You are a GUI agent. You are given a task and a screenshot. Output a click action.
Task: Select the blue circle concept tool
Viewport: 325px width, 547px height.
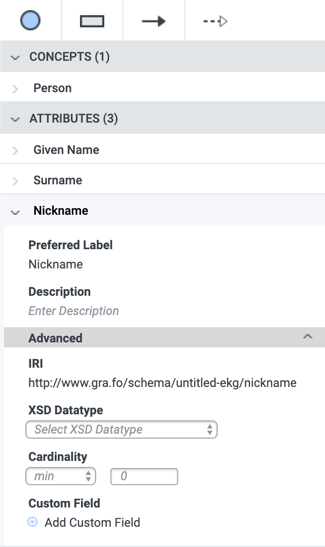[30, 20]
